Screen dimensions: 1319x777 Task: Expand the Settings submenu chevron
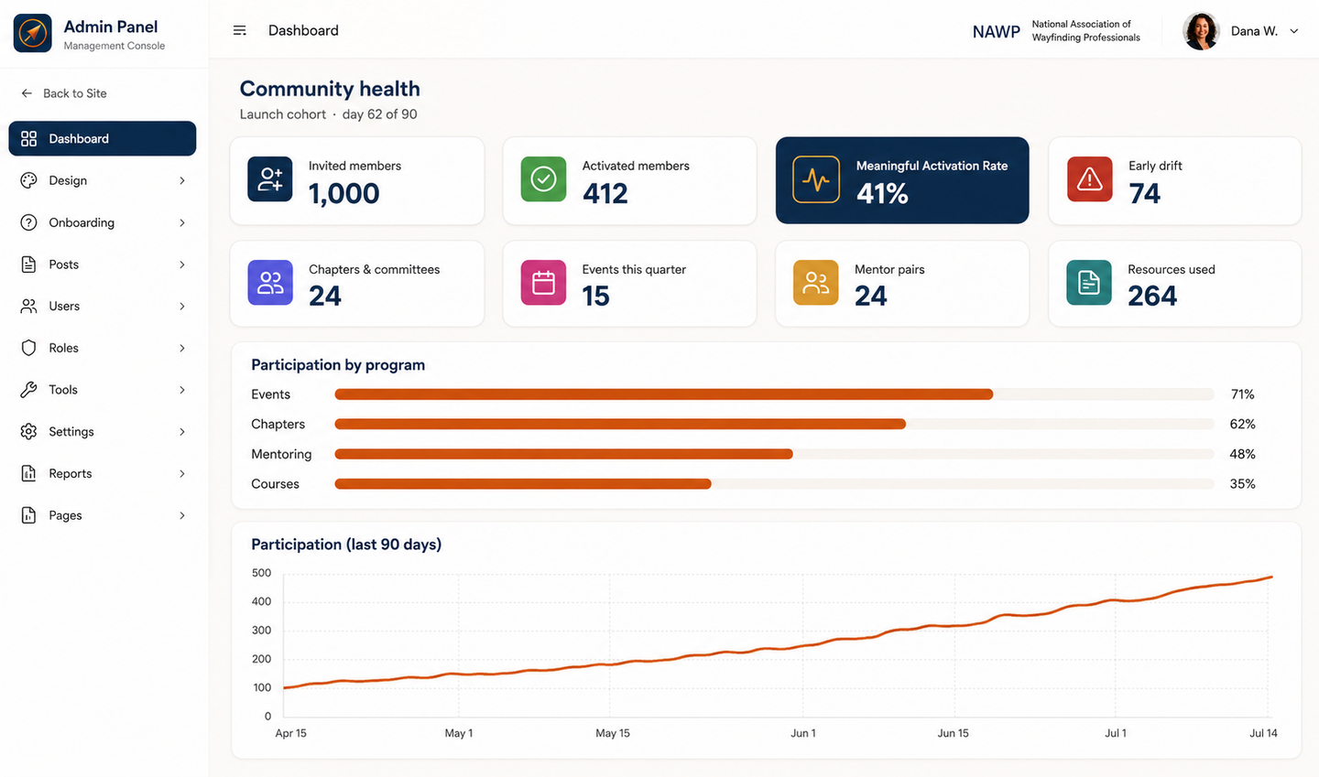pyautogui.click(x=182, y=431)
